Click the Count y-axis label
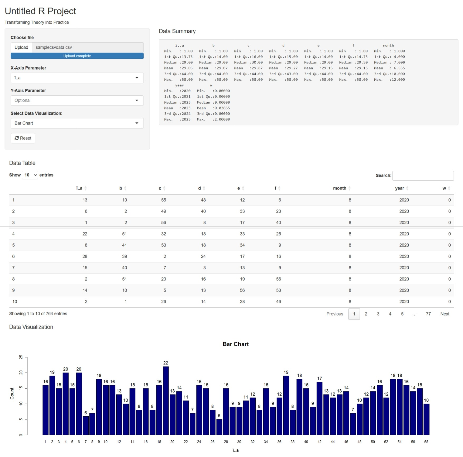Viewport: 463px width, 457px height. [x=12, y=394]
